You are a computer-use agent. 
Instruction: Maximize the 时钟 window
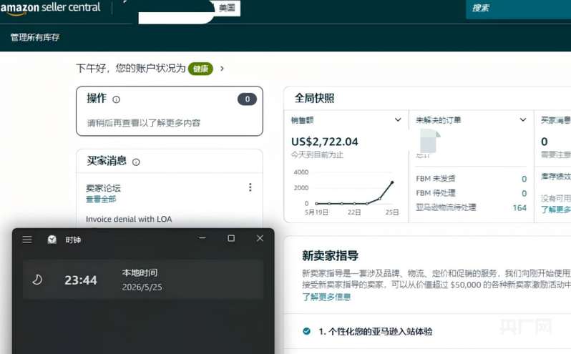(x=231, y=238)
